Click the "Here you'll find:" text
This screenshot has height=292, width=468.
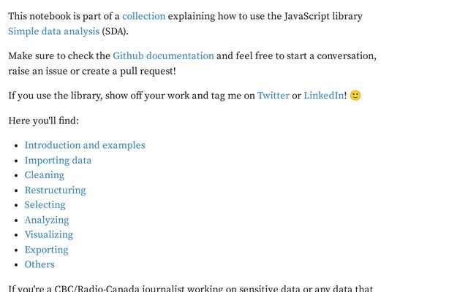point(43,120)
